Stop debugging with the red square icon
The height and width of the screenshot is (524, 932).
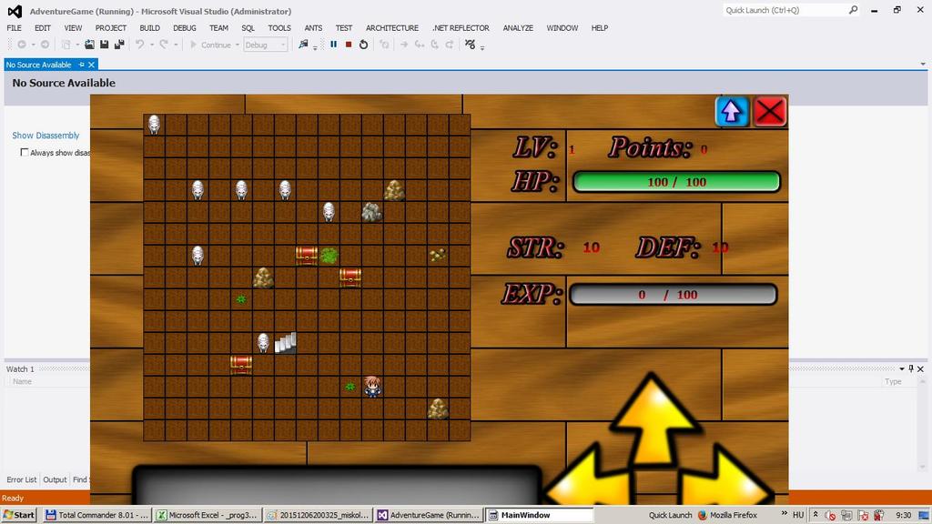pos(349,45)
